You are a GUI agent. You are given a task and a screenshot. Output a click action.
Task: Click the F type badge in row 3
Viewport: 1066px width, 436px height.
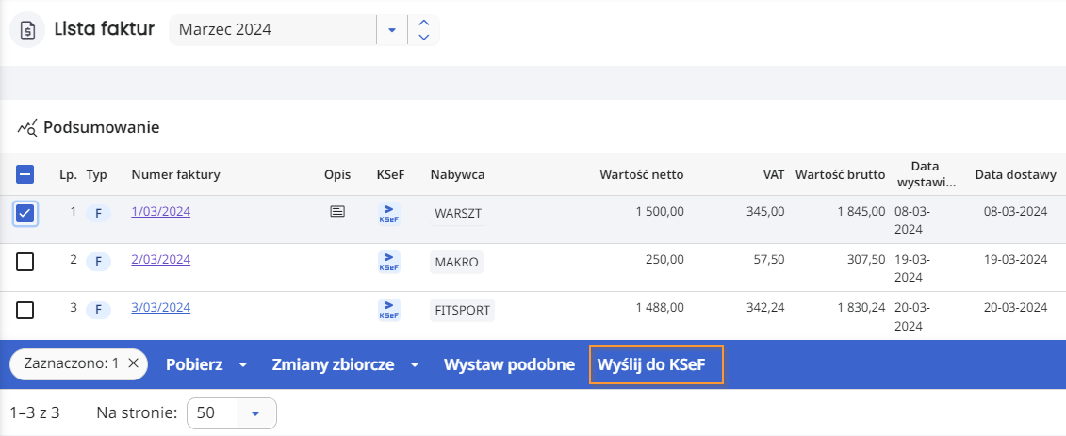(x=99, y=310)
